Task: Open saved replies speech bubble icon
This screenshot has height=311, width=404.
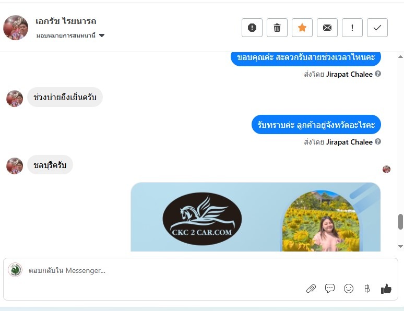Action: [x=330, y=289]
